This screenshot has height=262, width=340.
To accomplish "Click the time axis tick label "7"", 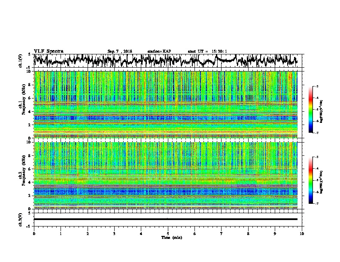I will (222, 234).
